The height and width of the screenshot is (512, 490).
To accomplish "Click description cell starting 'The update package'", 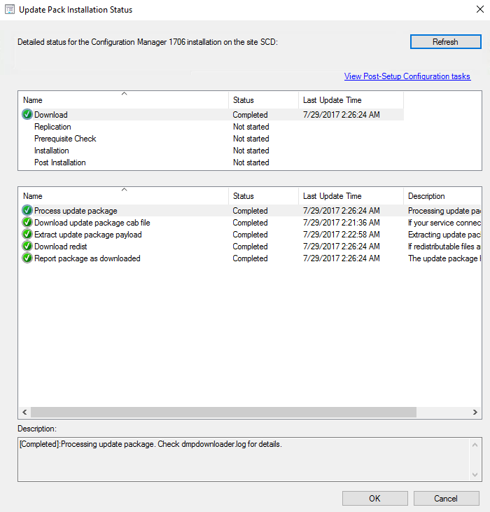I will point(444,258).
